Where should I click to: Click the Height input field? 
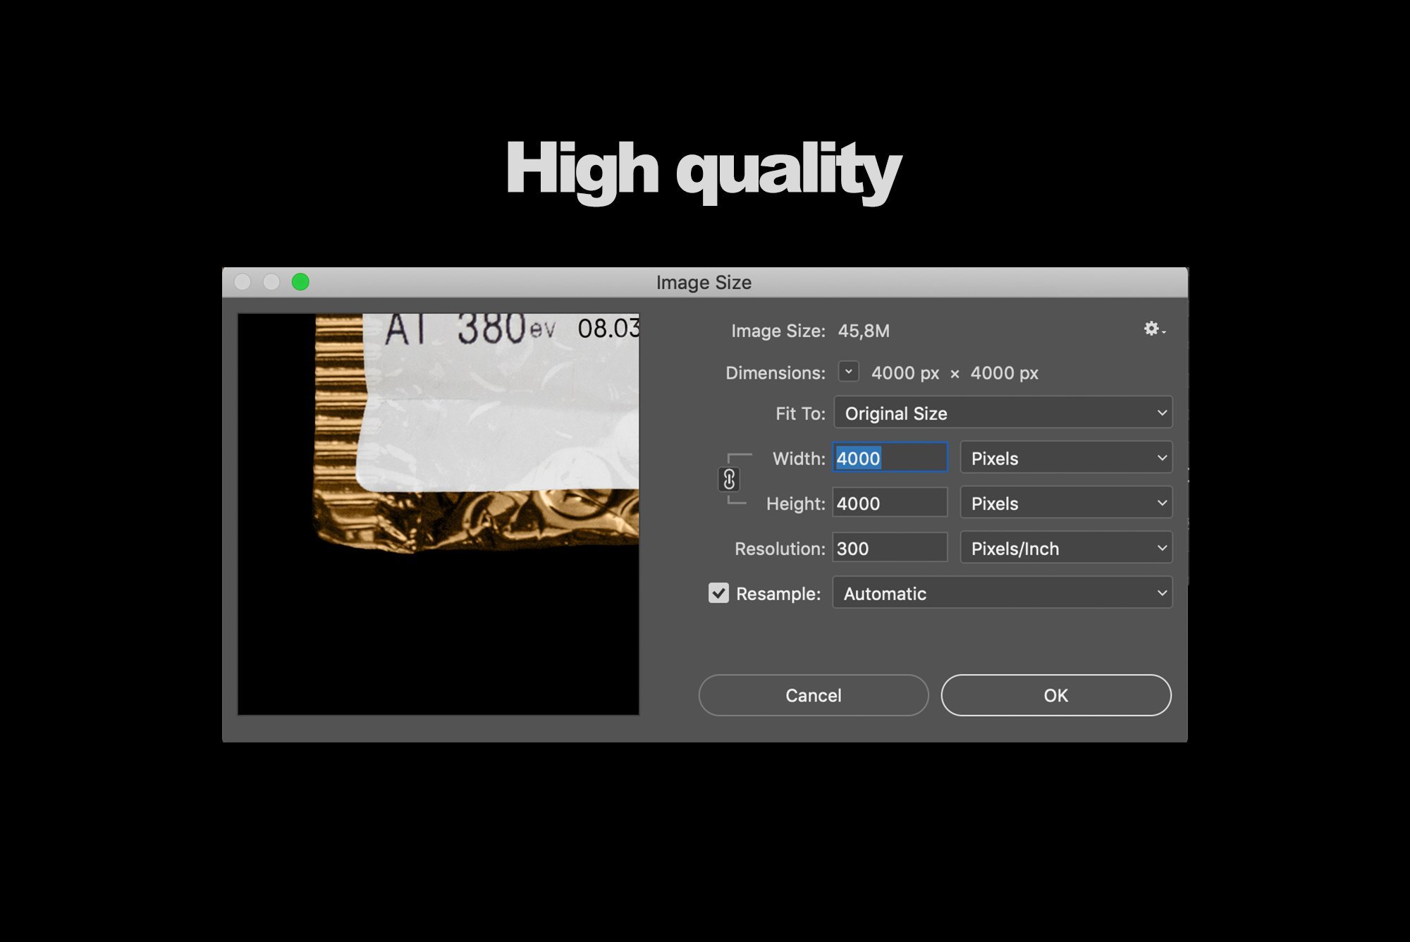(890, 503)
